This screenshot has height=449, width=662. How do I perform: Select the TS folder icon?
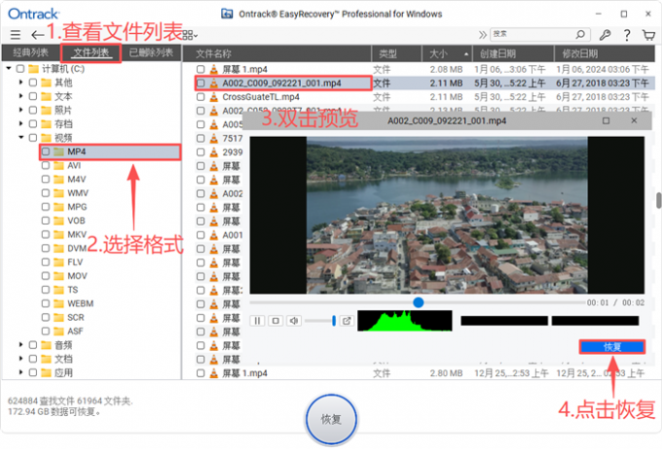[x=59, y=290]
